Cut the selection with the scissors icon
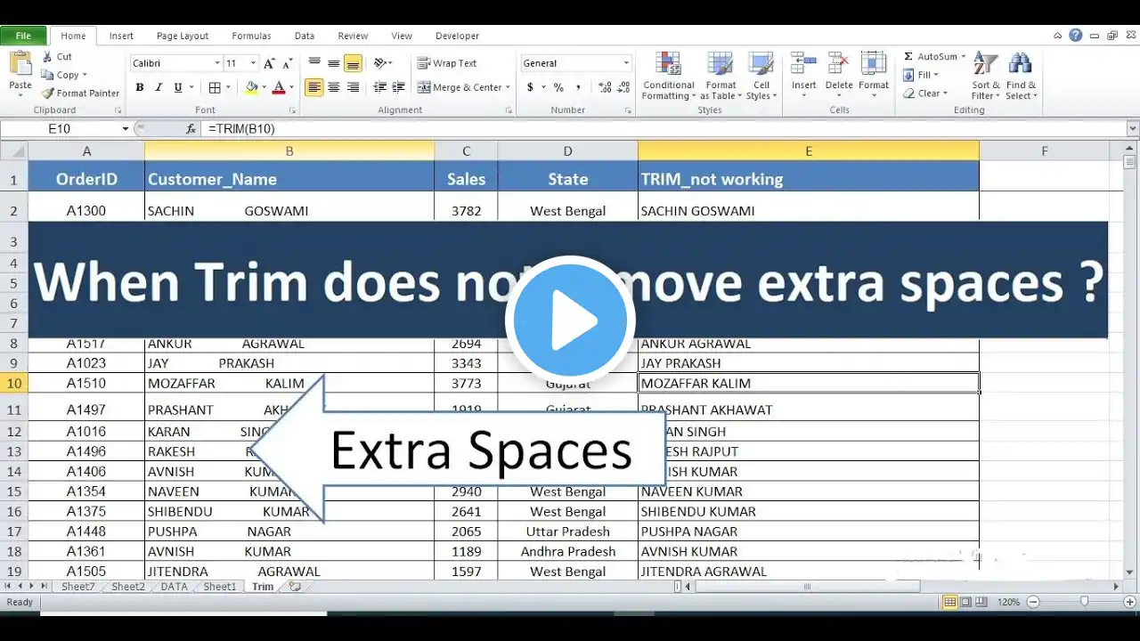1140x641 pixels. (x=47, y=56)
